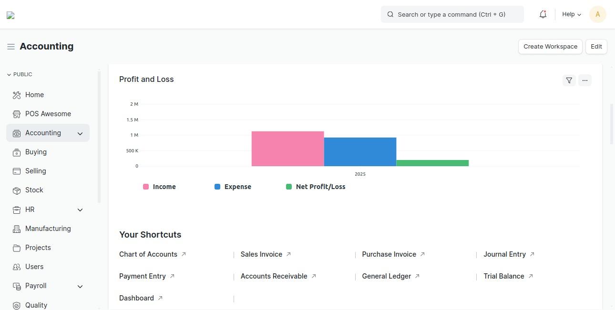615x310 pixels.
Task: Open the Profit and Loss chart options menu
Action: [585, 80]
